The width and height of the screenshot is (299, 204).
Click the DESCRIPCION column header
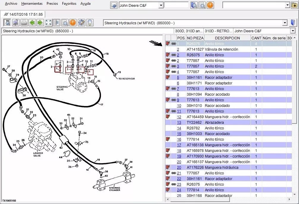227,38
